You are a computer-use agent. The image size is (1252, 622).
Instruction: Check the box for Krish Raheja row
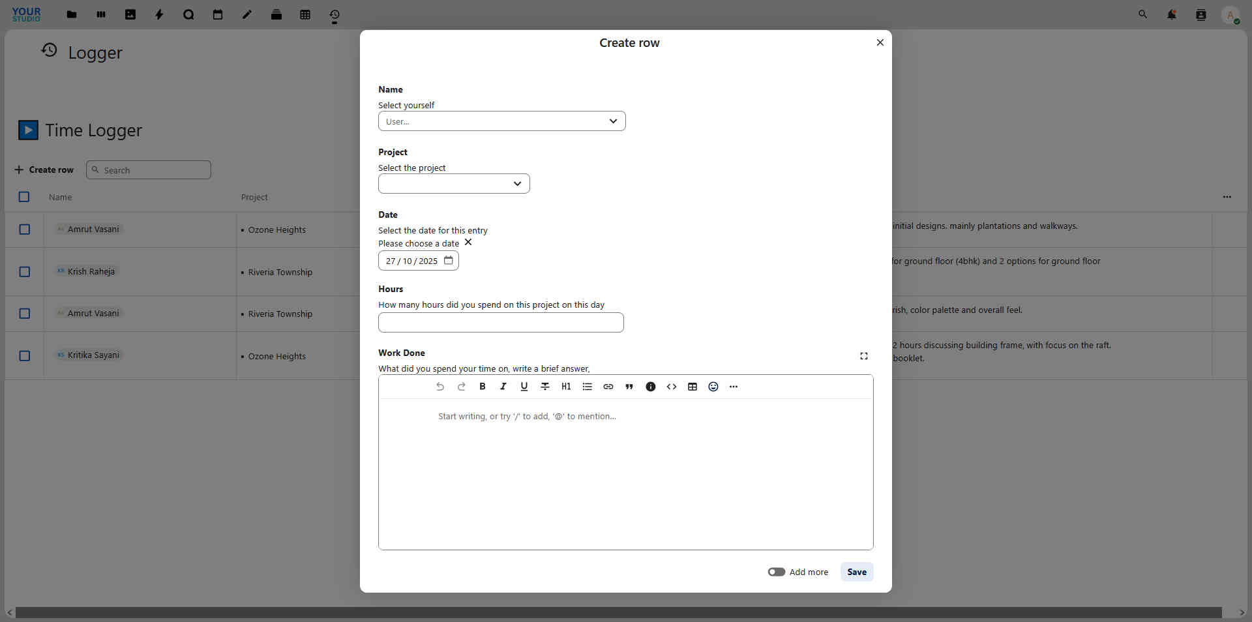click(25, 272)
